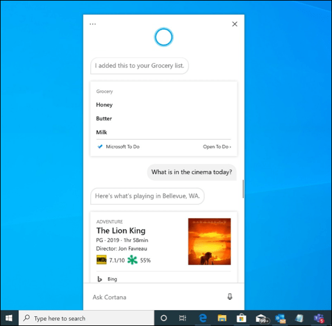332x326 pixels.
Task: Open The Lion King movie poster
Action: click(x=209, y=241)
